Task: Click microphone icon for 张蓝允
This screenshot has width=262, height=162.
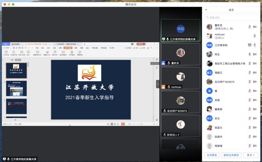Action: (250, 128)
